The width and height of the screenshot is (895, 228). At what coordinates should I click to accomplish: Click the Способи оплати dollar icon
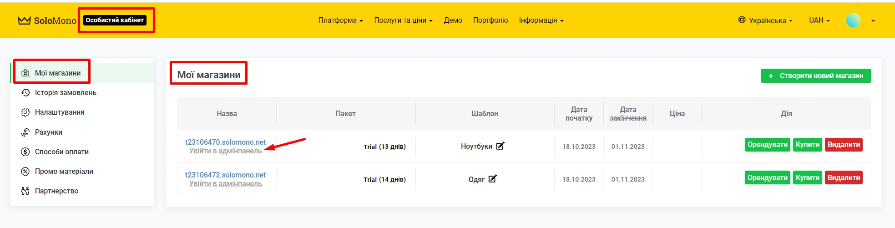[25, 152]
